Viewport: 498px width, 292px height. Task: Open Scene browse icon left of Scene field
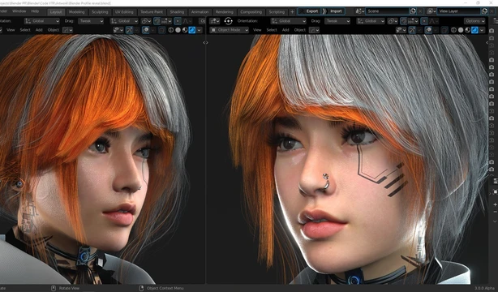coord(359,11)
